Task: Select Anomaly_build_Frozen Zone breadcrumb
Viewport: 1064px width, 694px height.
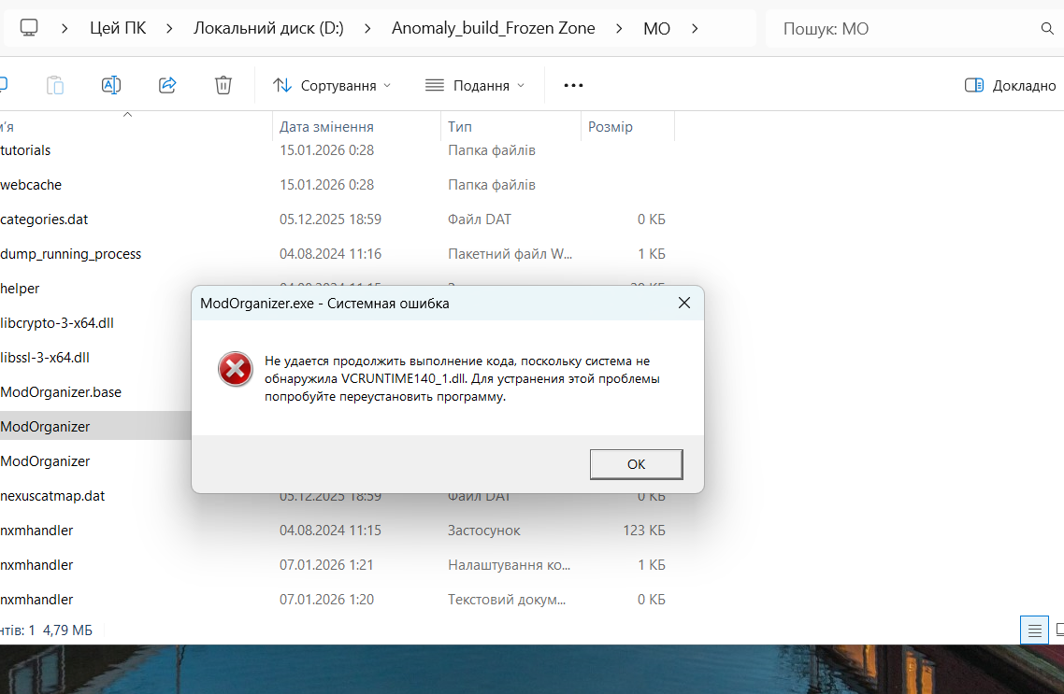Action: [x=493, y=28]
